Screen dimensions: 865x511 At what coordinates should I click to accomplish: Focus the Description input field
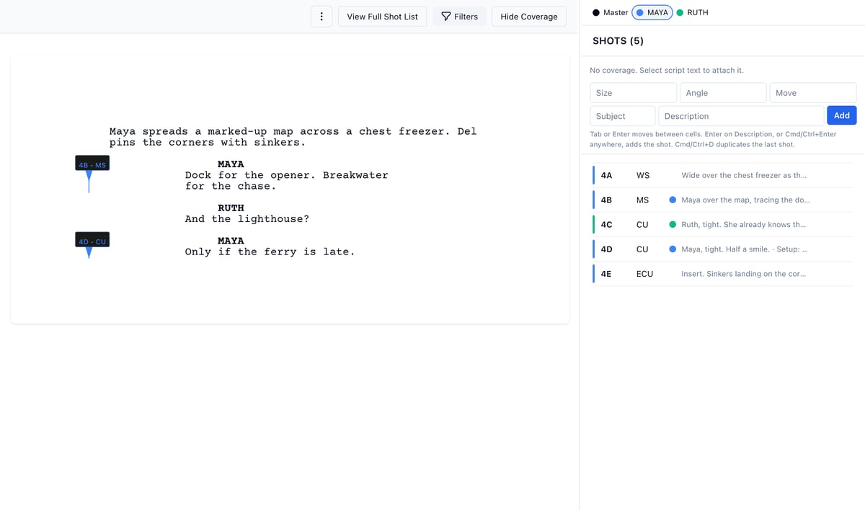[x=741, y=116]
